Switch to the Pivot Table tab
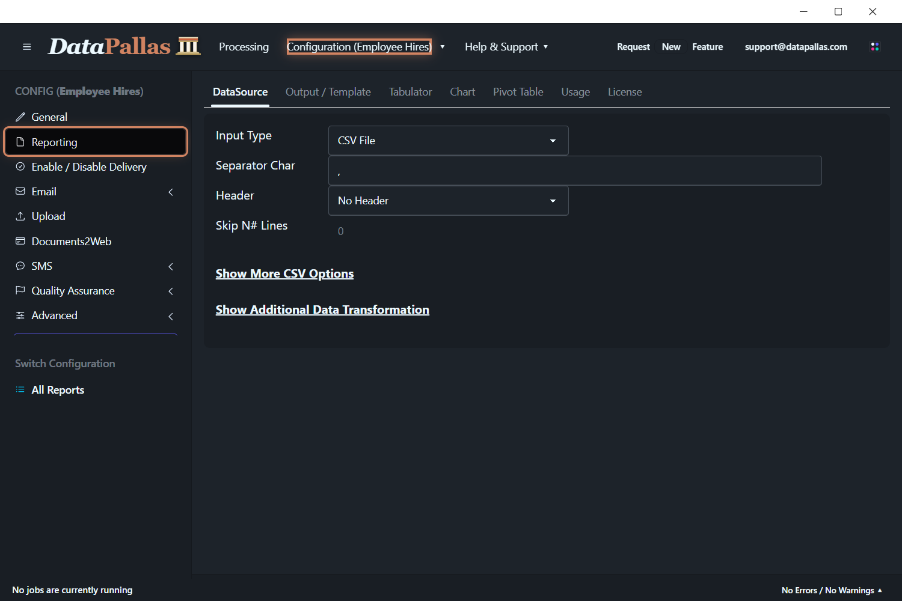The height and width of the screenshot is (601, 902). (518, 92)
